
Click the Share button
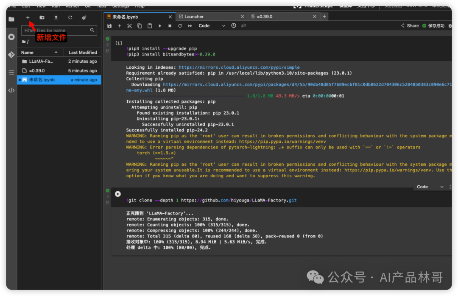(410, 26)
